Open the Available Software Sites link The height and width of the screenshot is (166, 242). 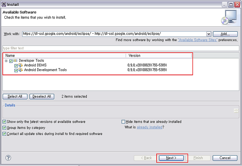198,40
